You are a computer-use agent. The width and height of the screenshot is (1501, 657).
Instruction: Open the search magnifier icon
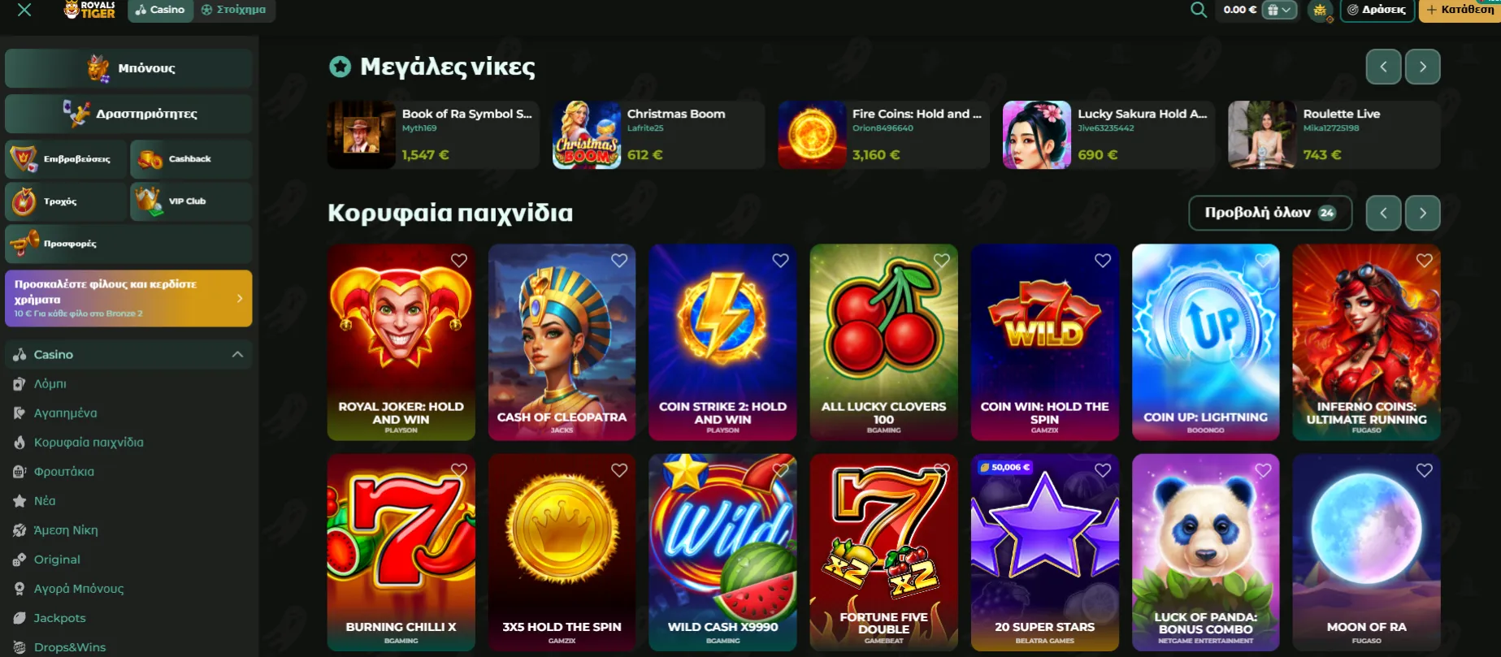click(1198, 10)
